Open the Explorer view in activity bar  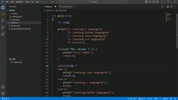click(3, 7)
